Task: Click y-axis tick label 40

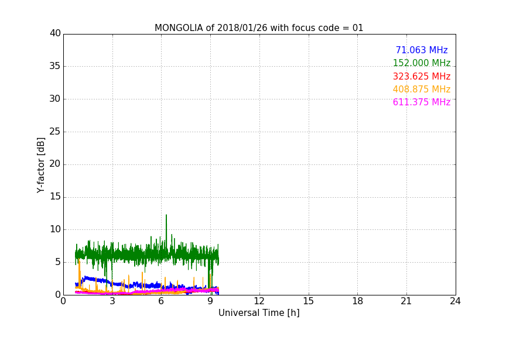Action: (x=55, y=33)
